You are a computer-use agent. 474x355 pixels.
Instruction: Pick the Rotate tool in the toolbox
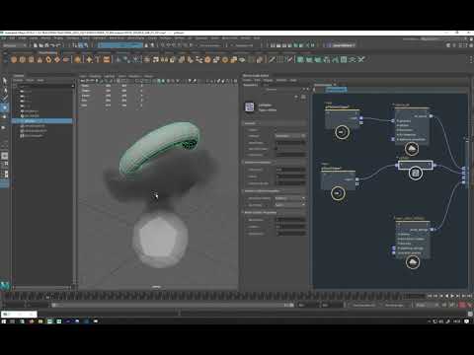(x=5, y=116)
